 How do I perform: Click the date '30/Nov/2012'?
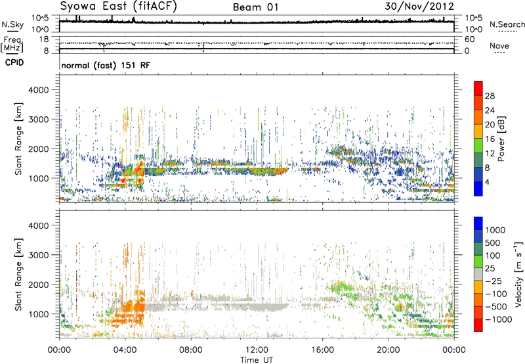(x=419, y=7)
